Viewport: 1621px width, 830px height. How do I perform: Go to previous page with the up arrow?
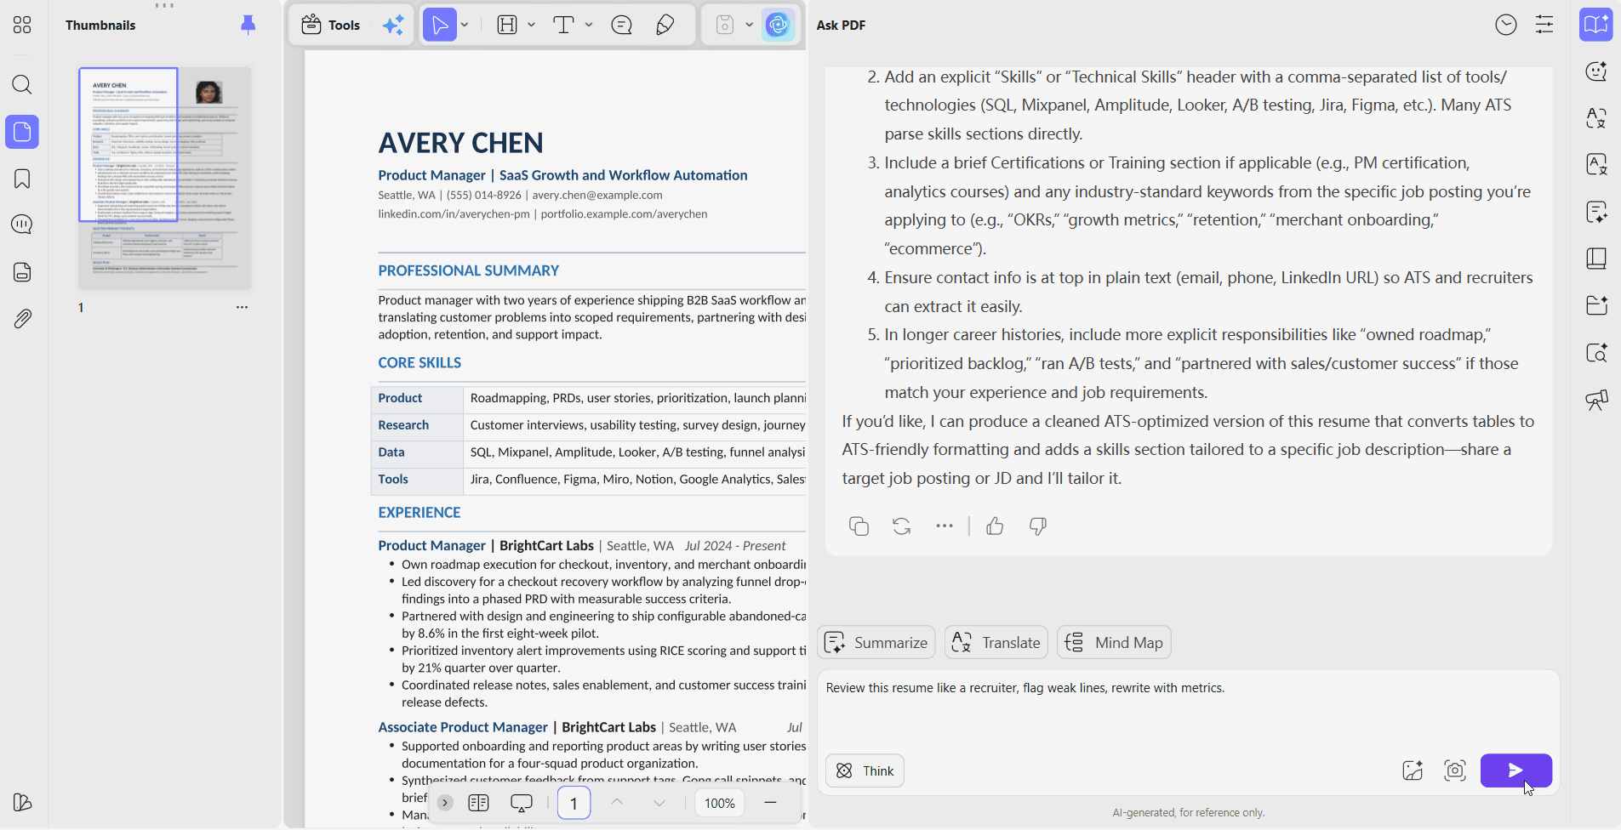click(617, 803)
